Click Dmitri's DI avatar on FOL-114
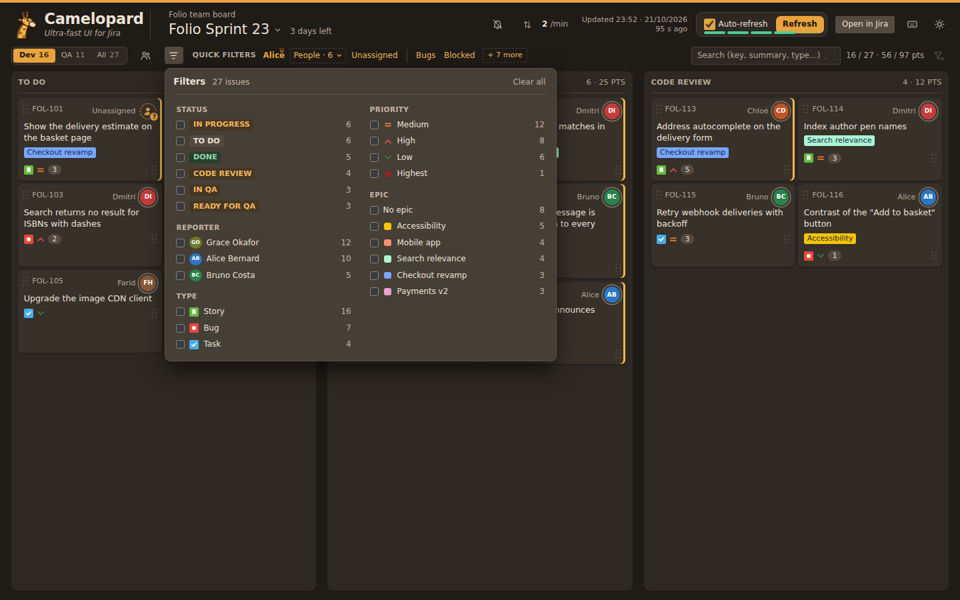This screenshot has width=960, height=600. coord(928,111)
